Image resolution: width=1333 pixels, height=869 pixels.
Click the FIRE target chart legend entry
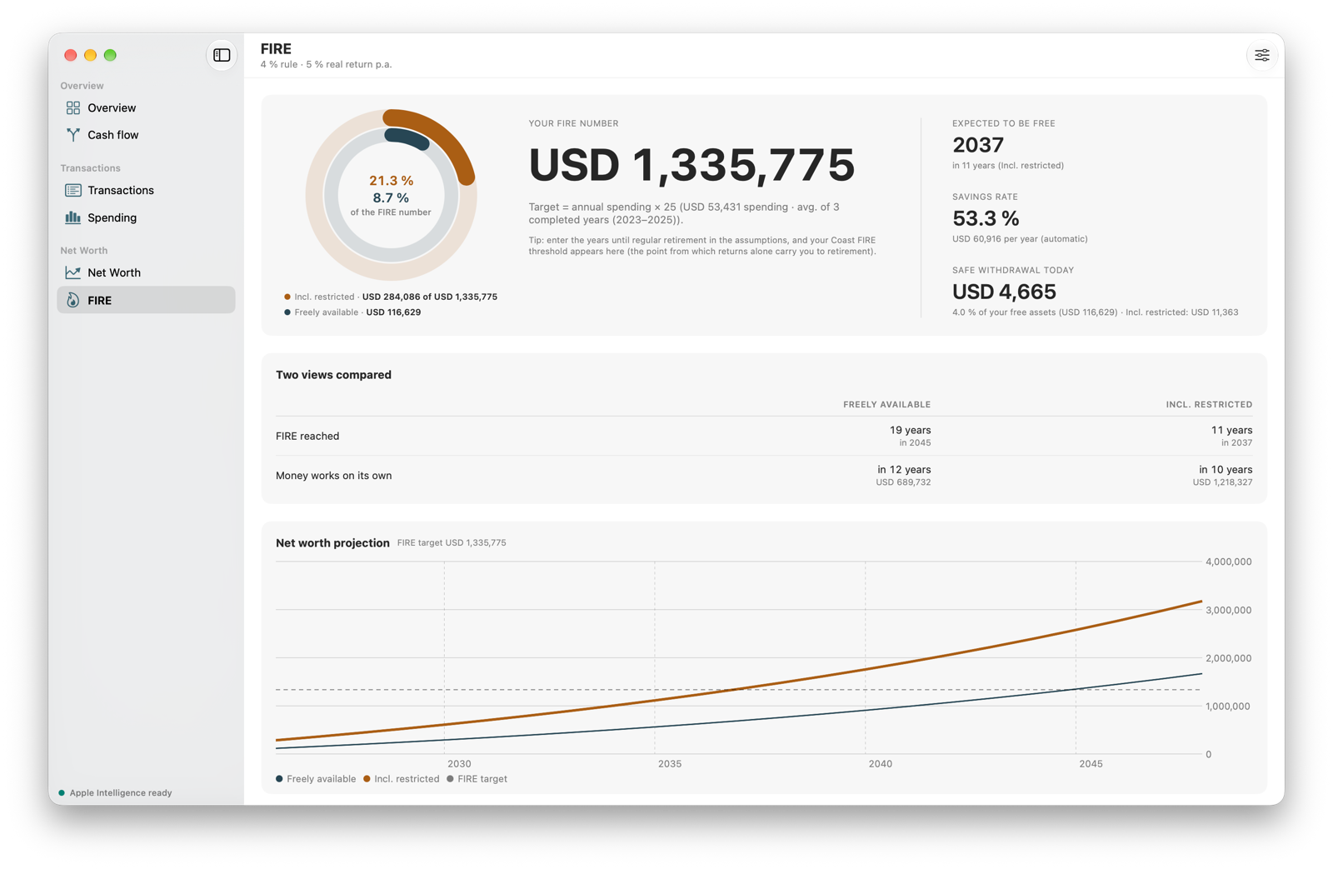coord(477,779)
